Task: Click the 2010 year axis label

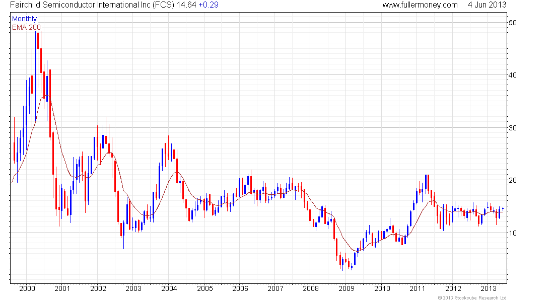Action: (382, 288)
